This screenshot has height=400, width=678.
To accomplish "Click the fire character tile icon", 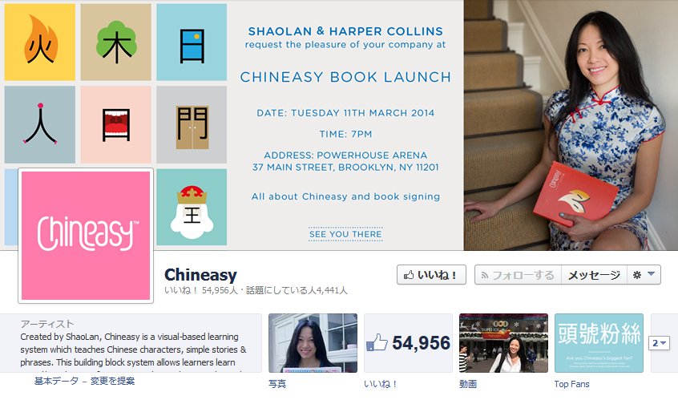I will [40, 42].
